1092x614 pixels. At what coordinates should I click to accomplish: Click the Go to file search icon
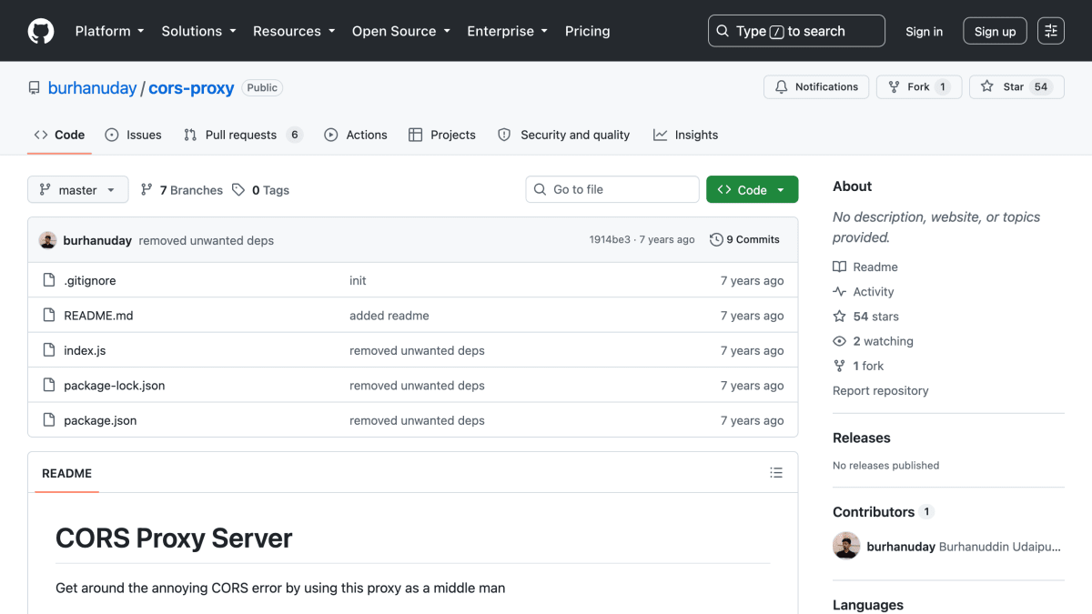tap(540, 189)
